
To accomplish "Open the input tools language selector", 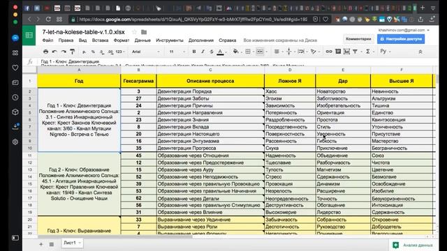I will [383, 51].
